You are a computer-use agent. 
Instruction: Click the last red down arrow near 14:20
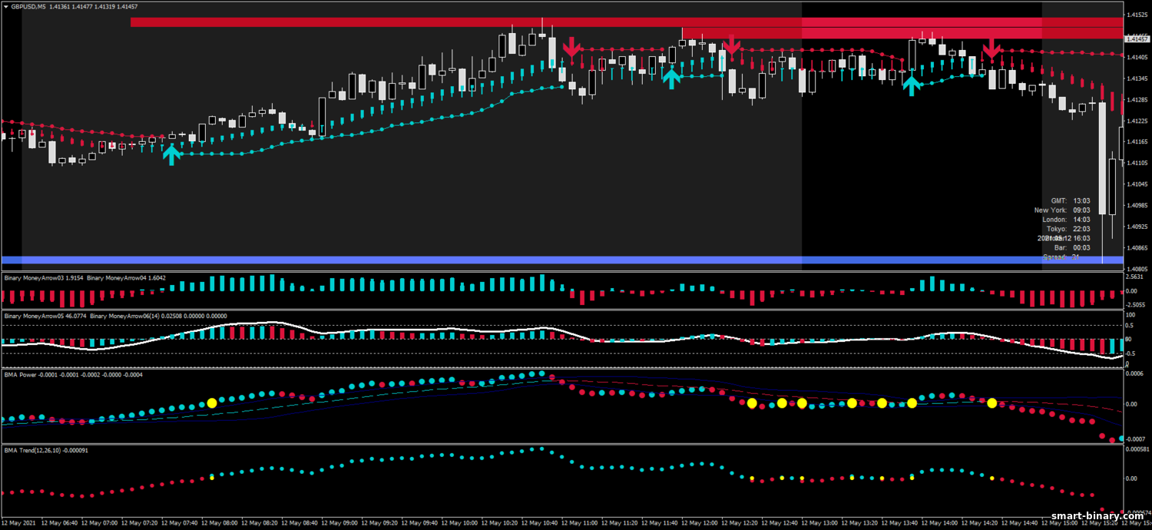pyautogui.click(x=991, y=48)
